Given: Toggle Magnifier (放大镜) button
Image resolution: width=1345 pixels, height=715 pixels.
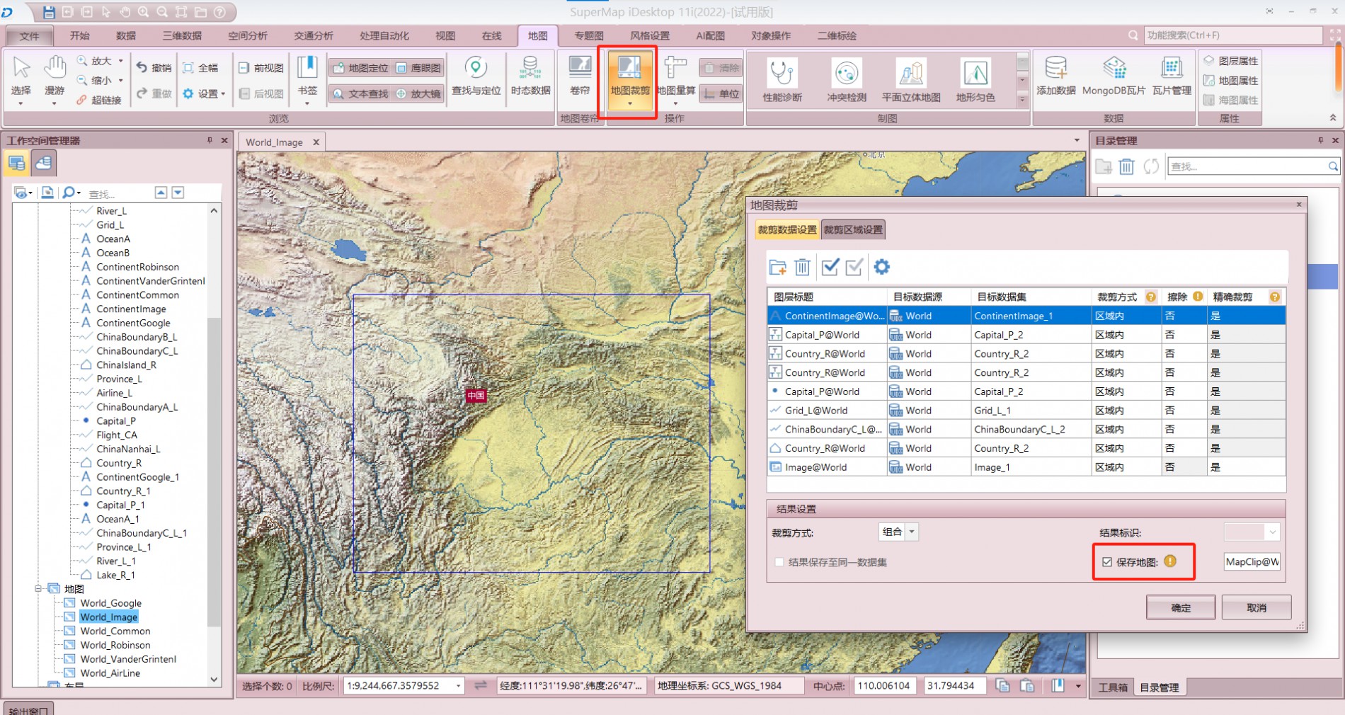Looking at the screenshot, I should (x=418, y=93).
